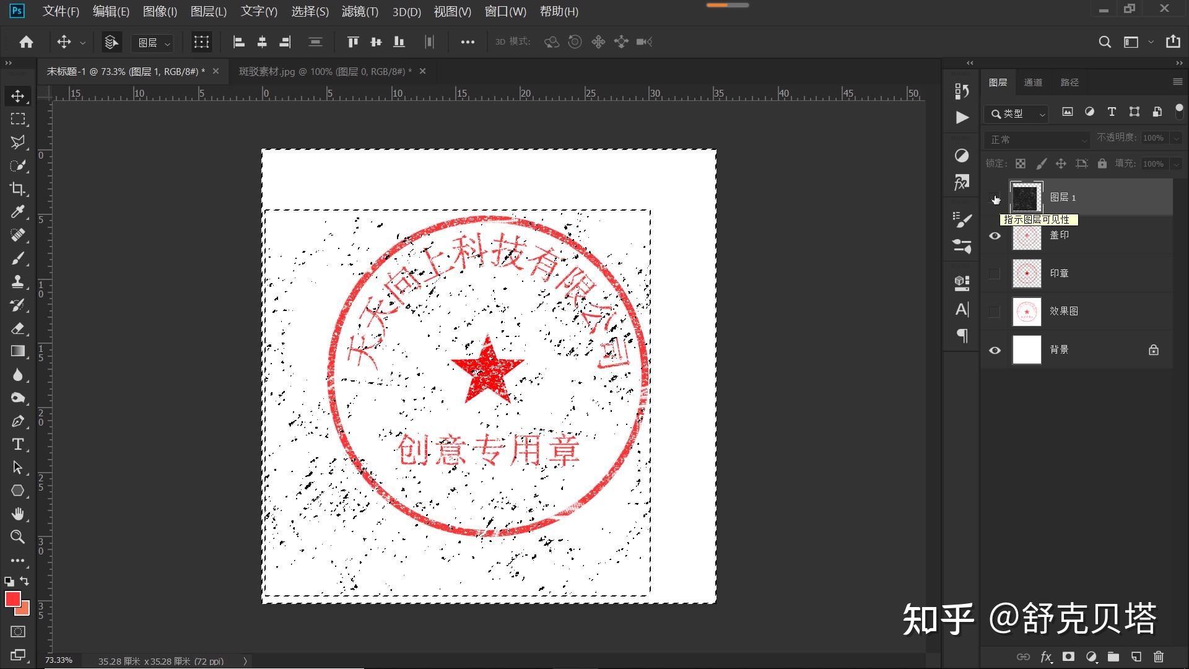Create a new group folder icon
The width and height of the screenshot is (1189, 669).
[x=1113, y=657]
